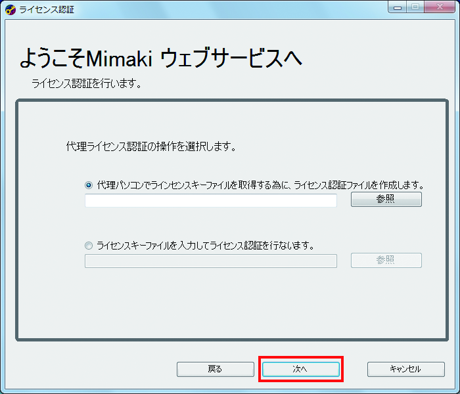460x394 pixels.
Task: Click the heading ようこそMimaki ウェブサービスへ
Action: pyautogui.click(x=161, y=58)
